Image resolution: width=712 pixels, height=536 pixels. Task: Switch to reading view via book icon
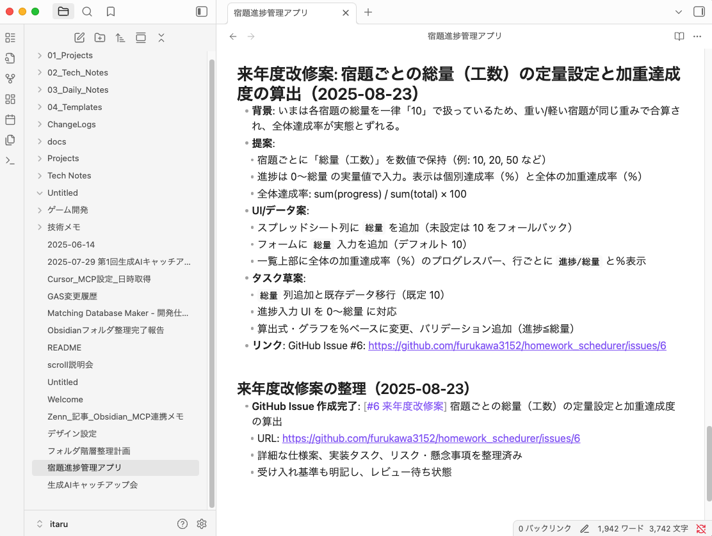point(679,36)
